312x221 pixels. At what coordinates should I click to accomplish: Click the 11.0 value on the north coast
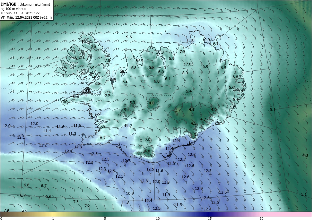(x=190, y=40)
